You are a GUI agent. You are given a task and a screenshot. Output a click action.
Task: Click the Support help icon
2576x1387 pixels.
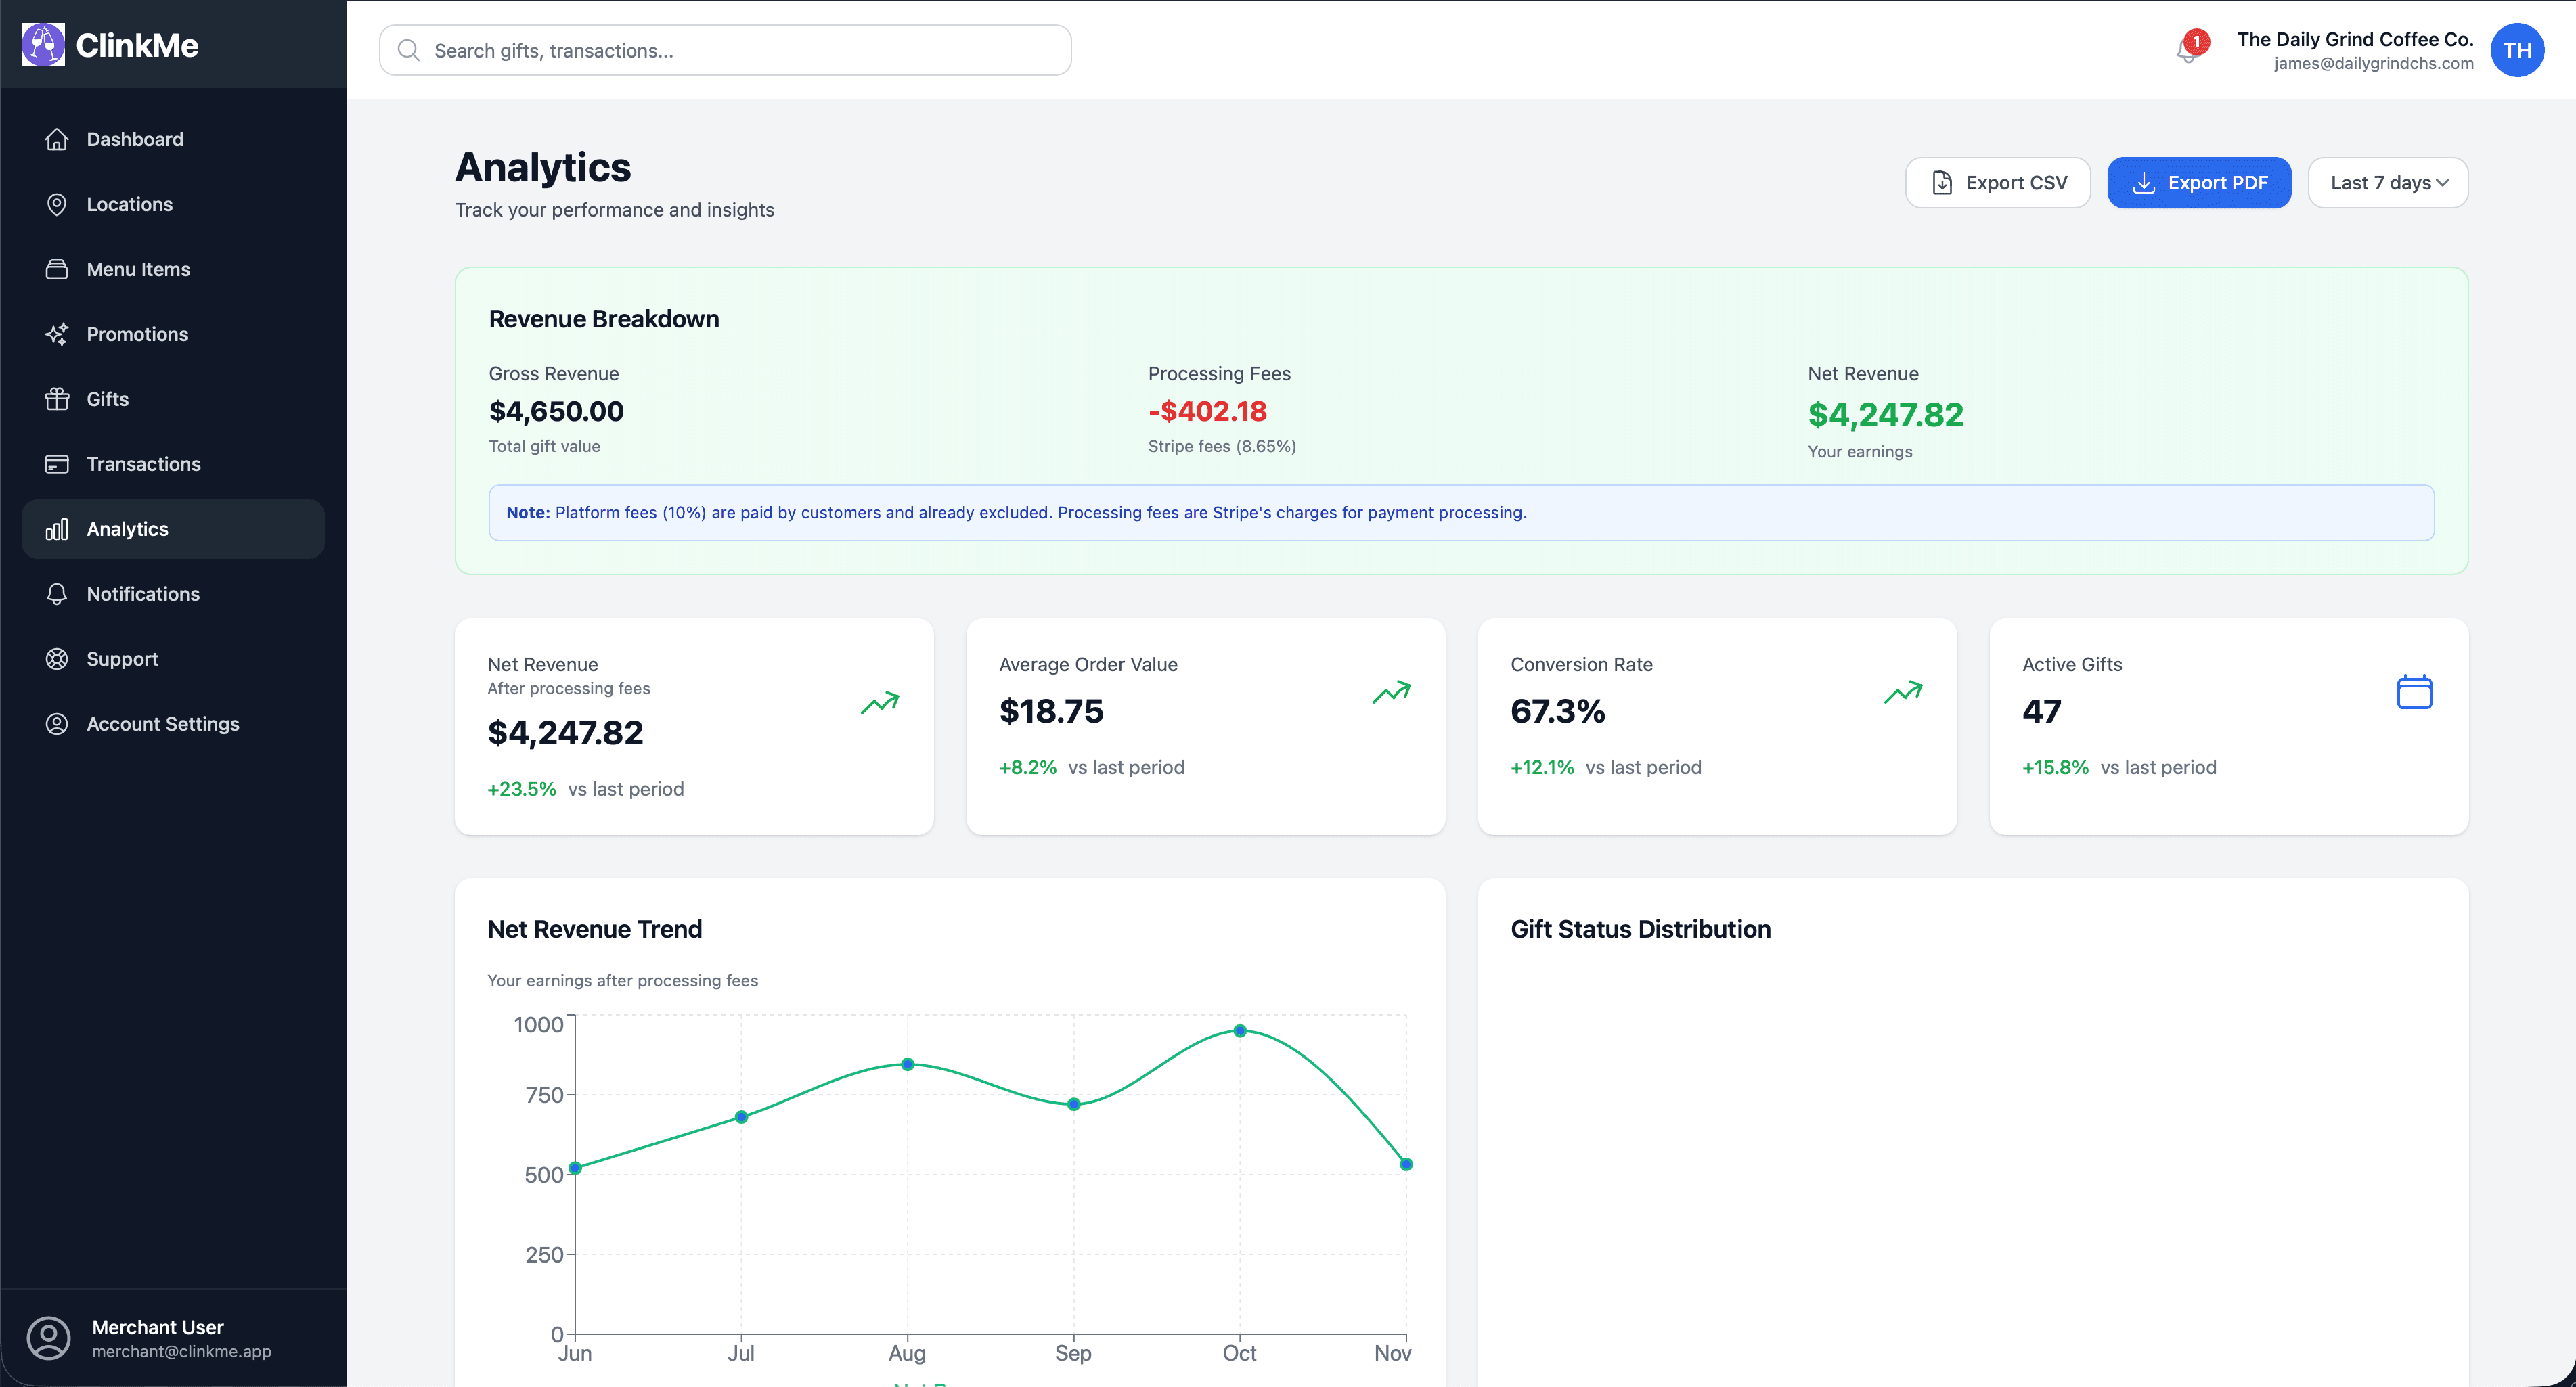[x=57, y=658]
